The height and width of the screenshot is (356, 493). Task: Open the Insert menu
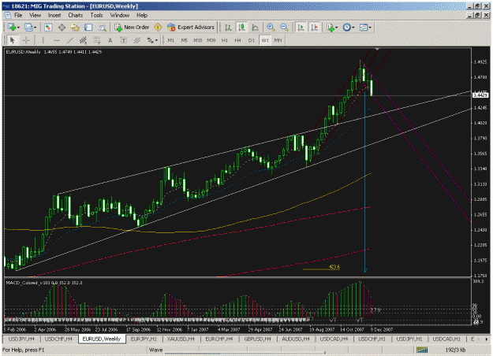[54, 15]
